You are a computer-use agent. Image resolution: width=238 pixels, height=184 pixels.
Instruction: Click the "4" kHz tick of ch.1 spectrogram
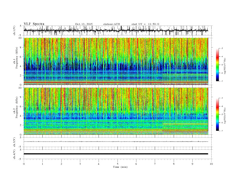coord(21,66)
